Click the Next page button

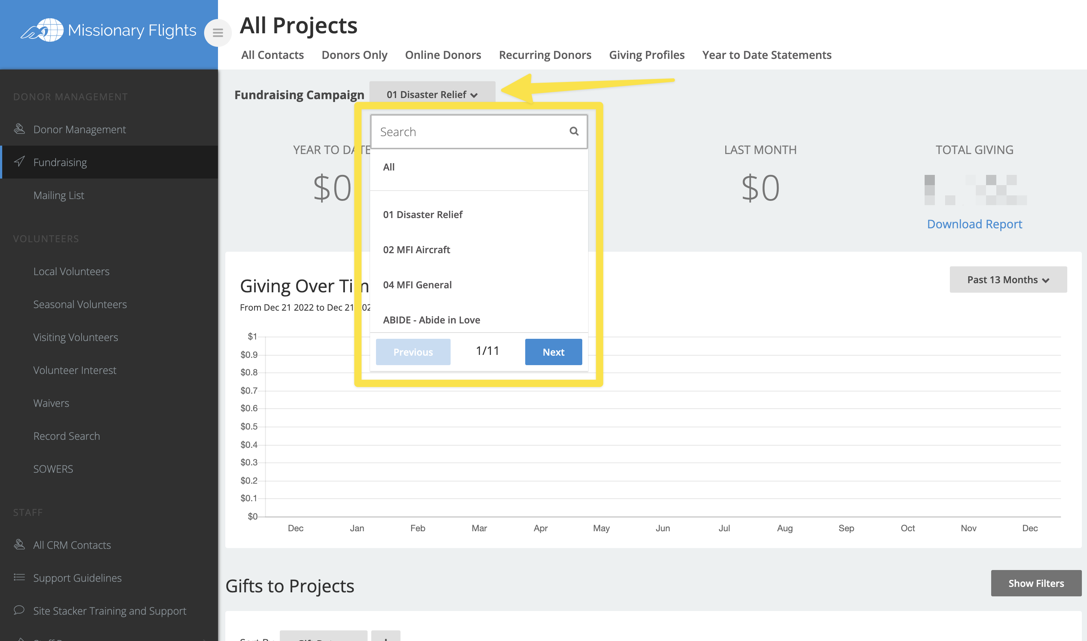553,352
